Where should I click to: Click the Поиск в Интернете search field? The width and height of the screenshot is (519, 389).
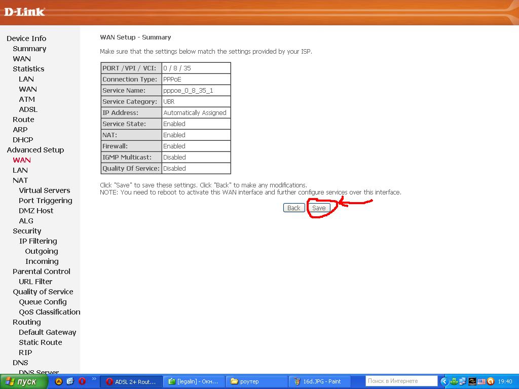401,381
